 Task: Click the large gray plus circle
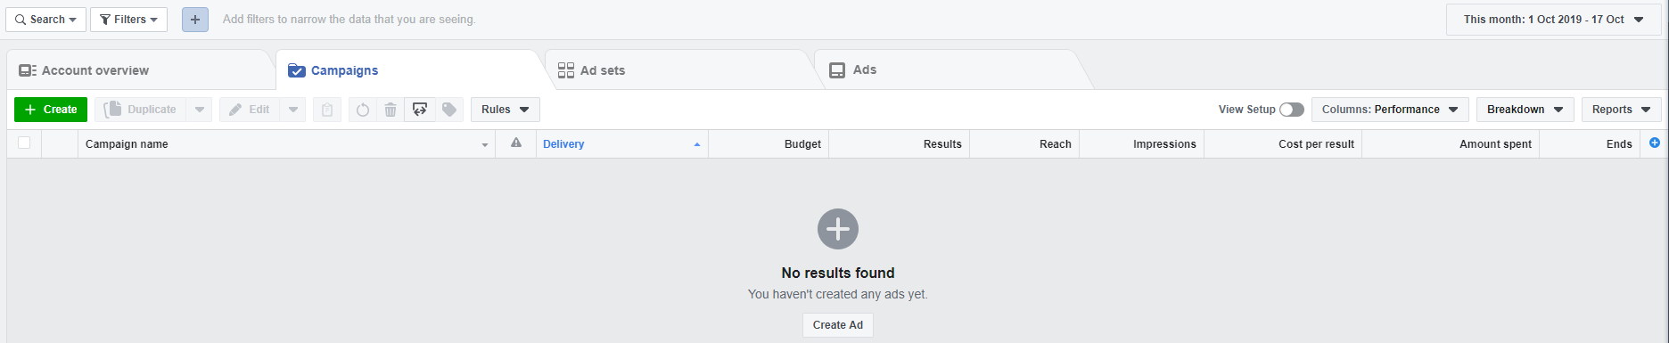[x=838, y=229]
